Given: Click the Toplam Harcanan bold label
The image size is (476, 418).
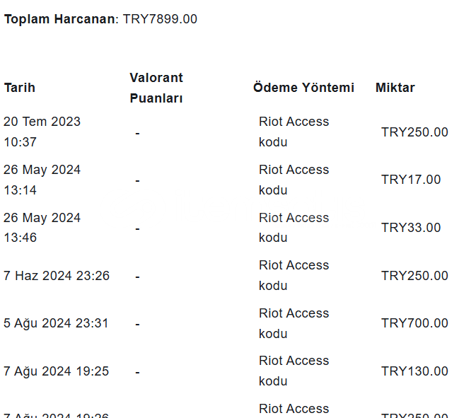Looking at the screenshot, I should 59,19.
